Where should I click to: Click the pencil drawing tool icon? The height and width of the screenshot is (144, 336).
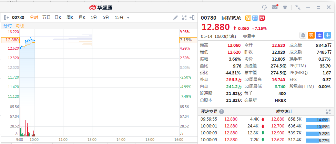(176, 18)
